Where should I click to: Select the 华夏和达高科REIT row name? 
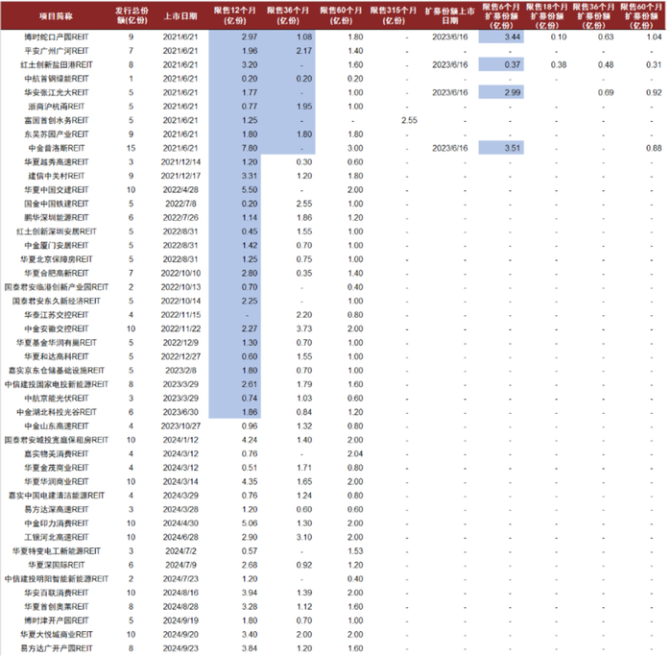click(x=56, y=356)
